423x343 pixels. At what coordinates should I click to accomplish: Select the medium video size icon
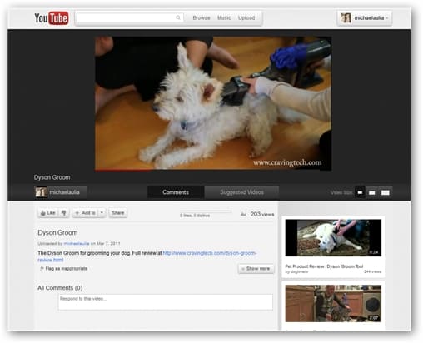click(x=372, y=192)
